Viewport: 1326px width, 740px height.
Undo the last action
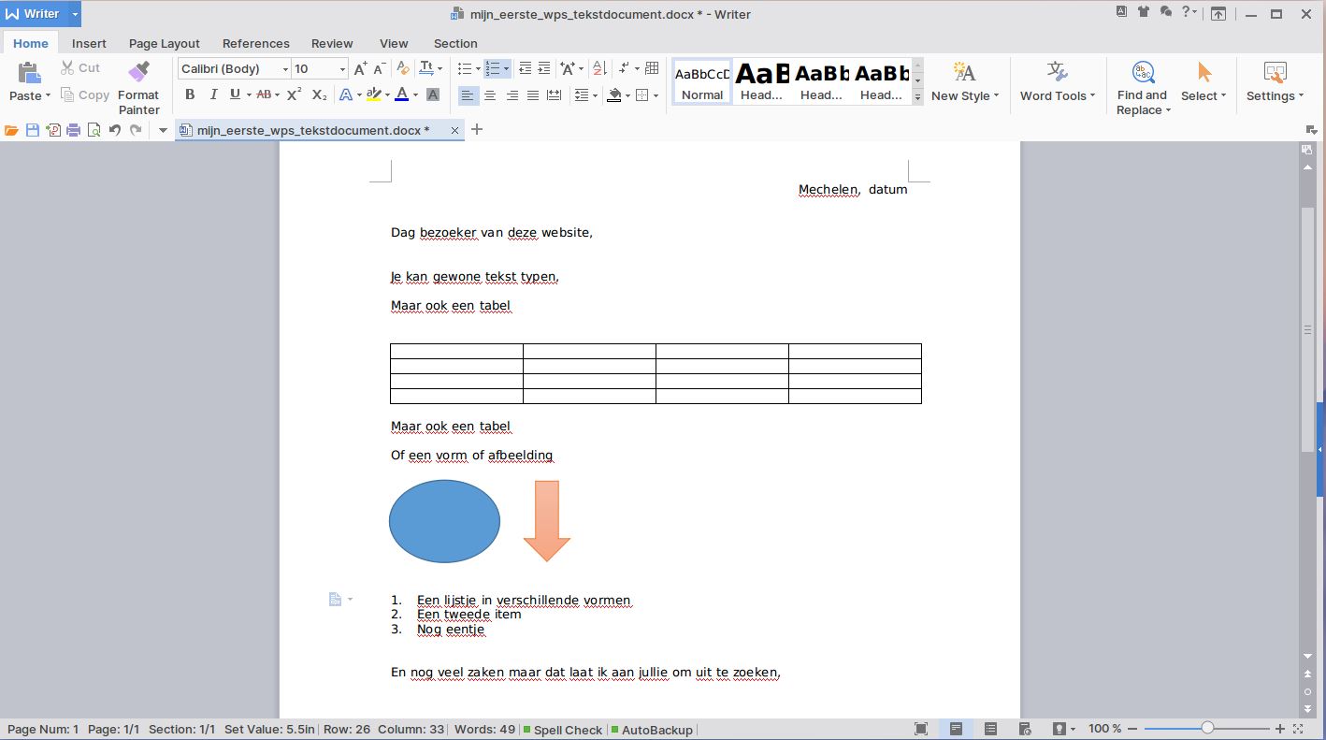click(114, 130)
